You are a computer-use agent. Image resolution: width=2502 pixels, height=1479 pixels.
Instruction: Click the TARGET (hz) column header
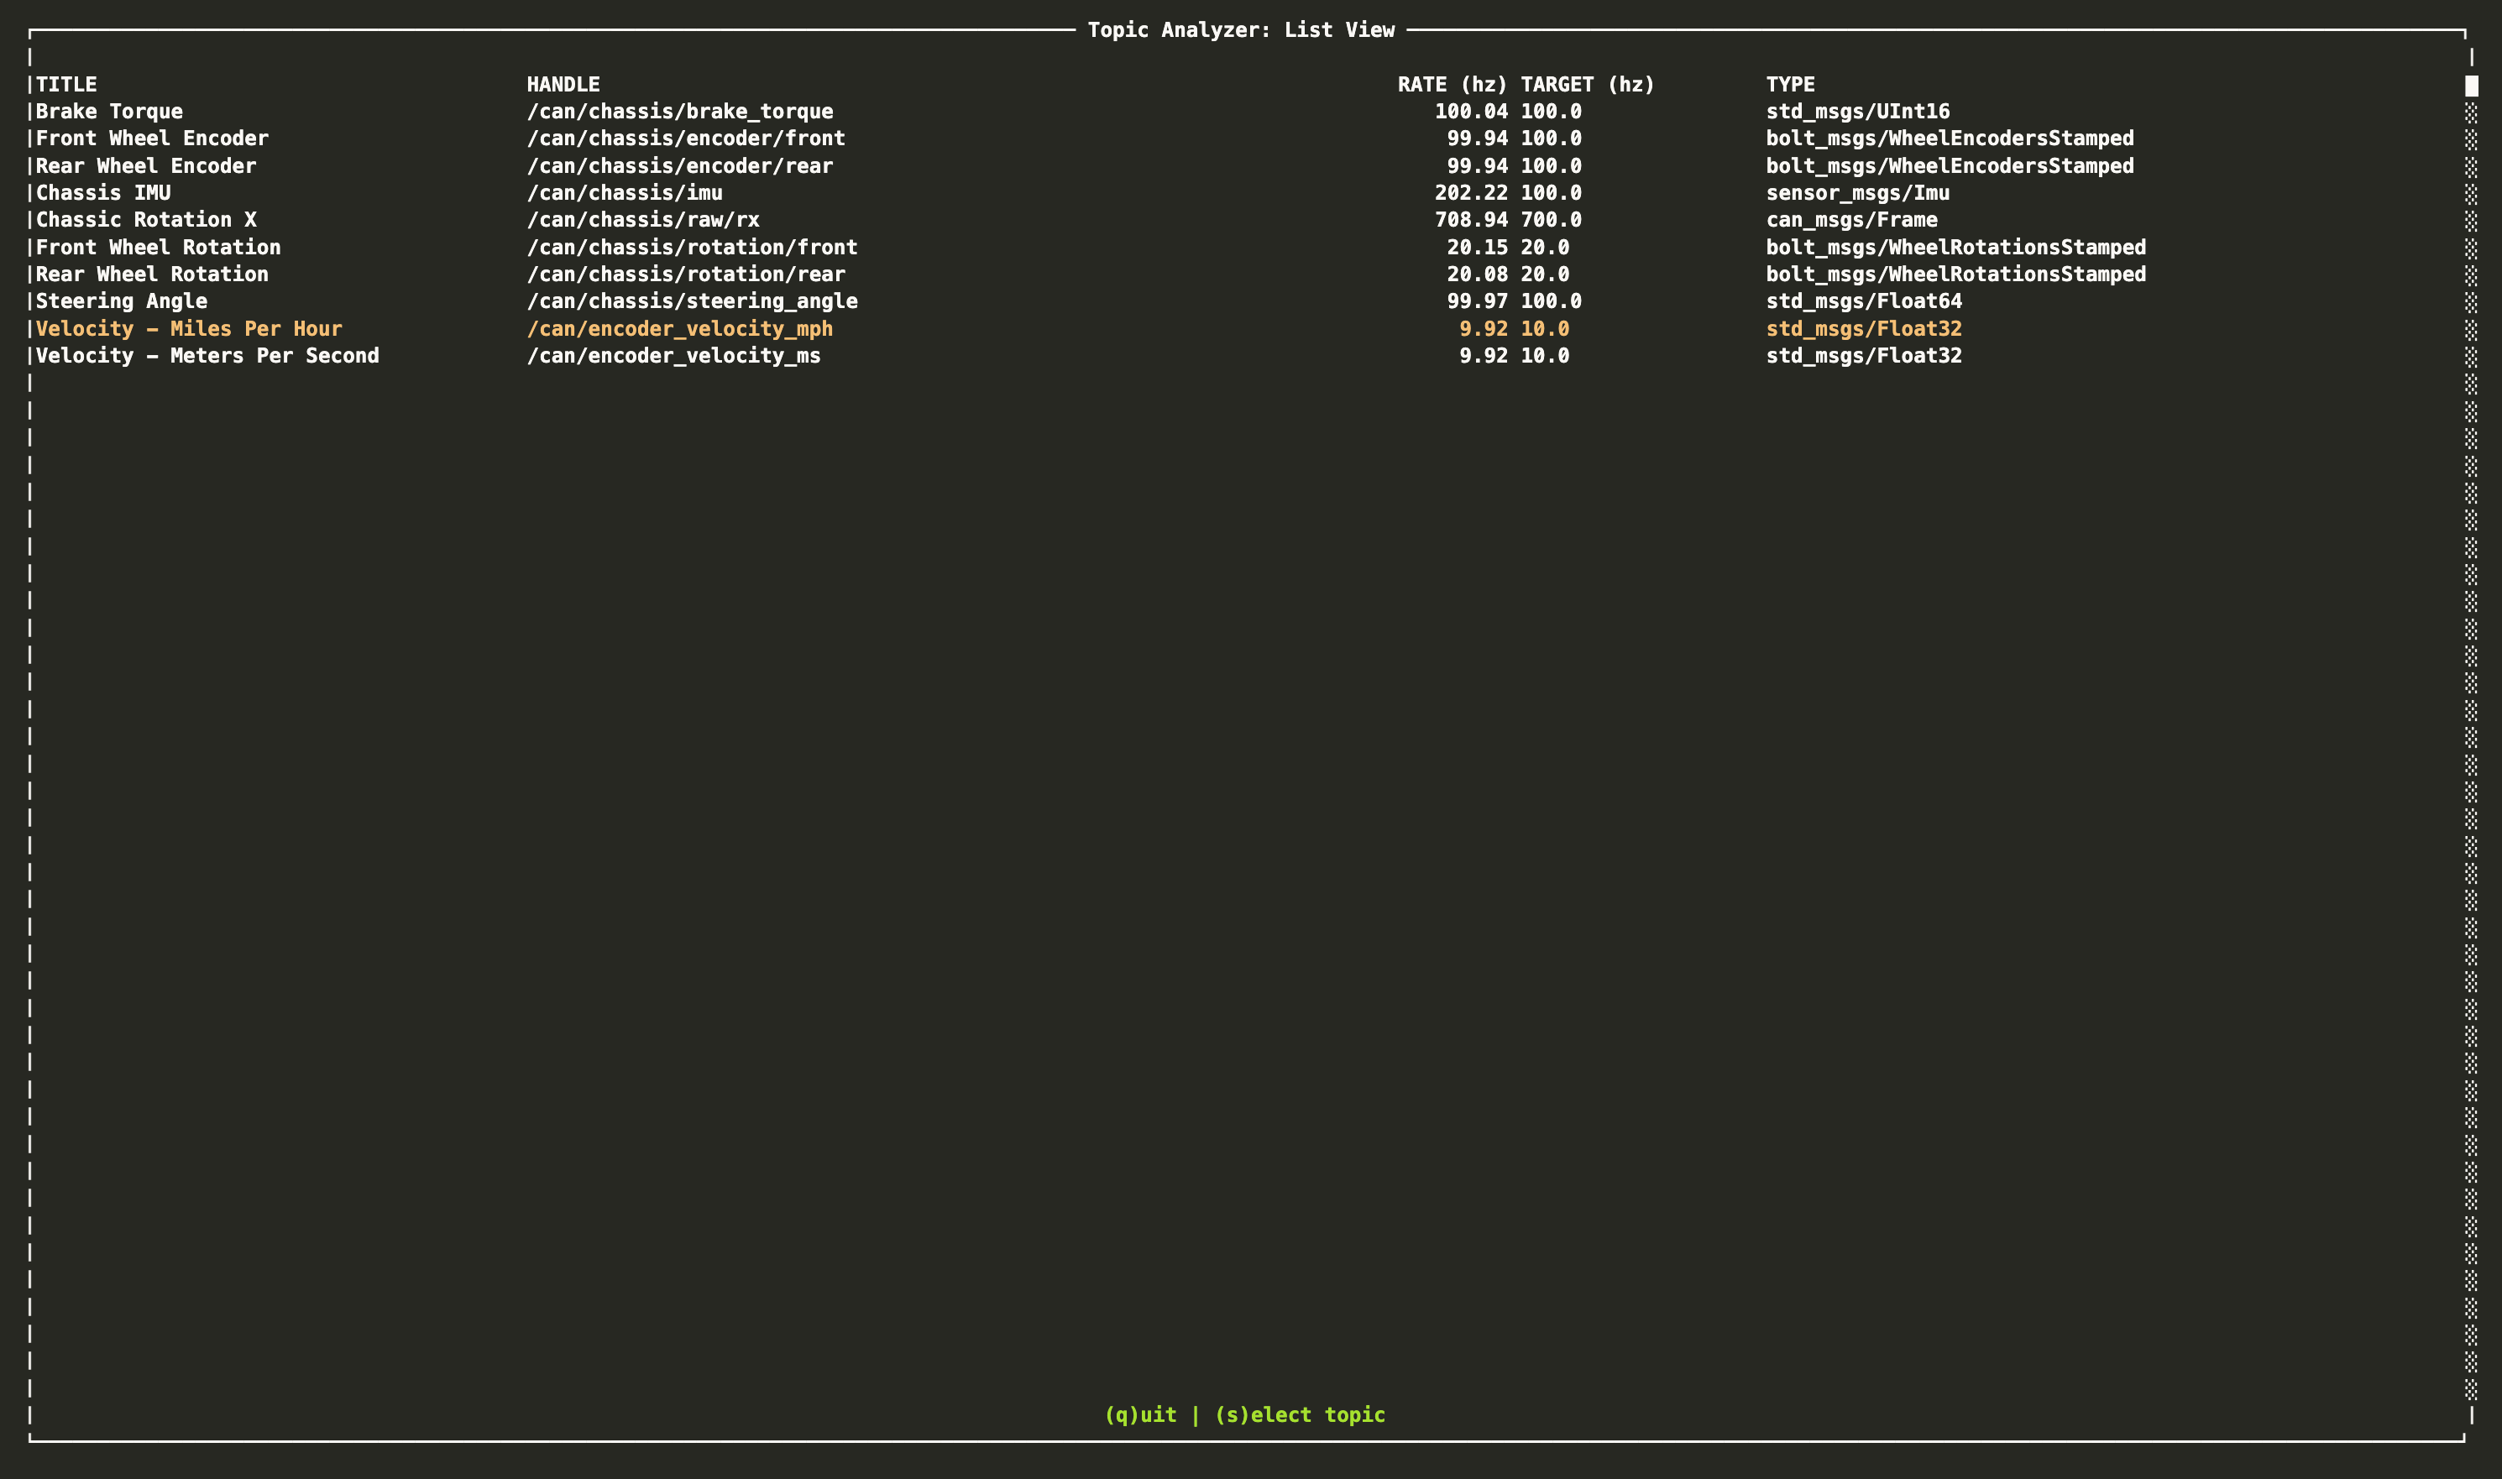pos(1587,85)
